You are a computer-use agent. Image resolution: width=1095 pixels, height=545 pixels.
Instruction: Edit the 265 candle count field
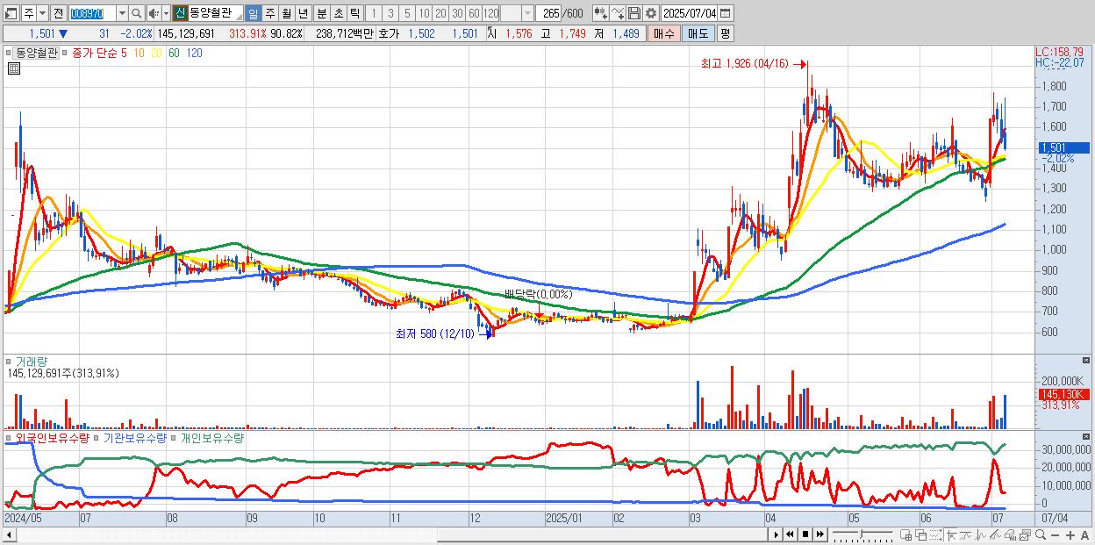tap(549, 14)
